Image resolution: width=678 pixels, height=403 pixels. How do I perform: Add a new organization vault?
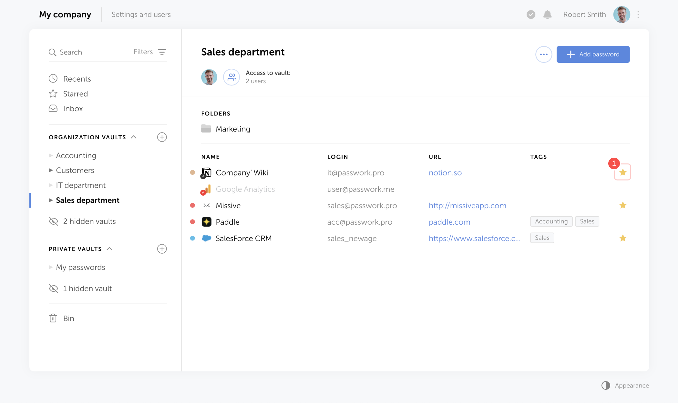pos(162,137)
